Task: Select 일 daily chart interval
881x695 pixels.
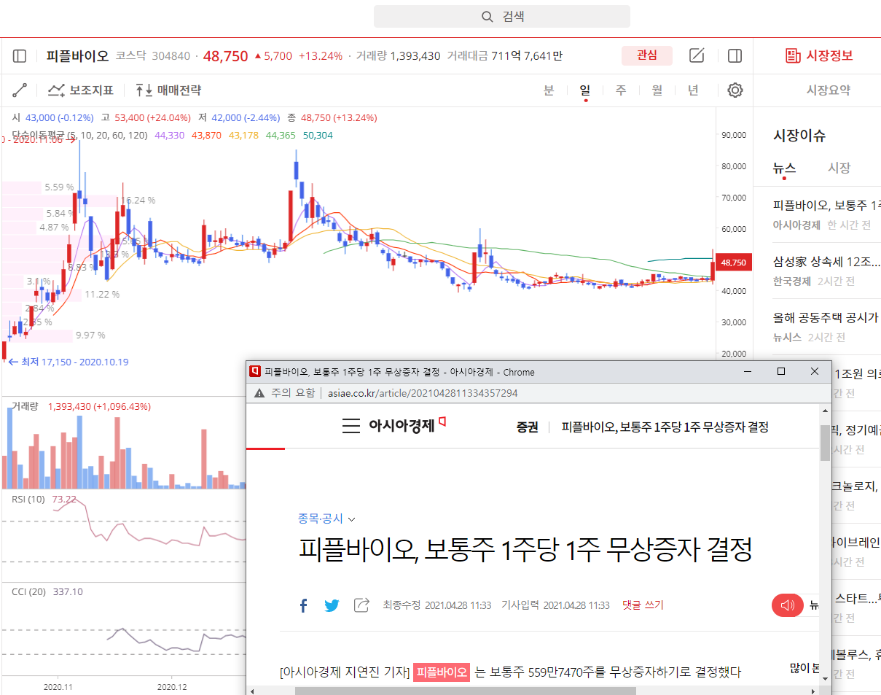Action: (x=584, y=90)
